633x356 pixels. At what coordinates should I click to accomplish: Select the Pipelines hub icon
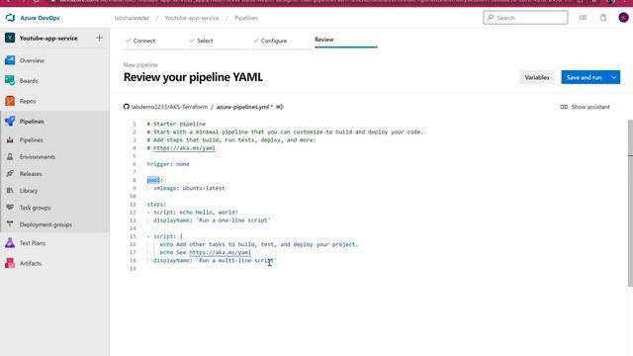click(x=10, y=121)
